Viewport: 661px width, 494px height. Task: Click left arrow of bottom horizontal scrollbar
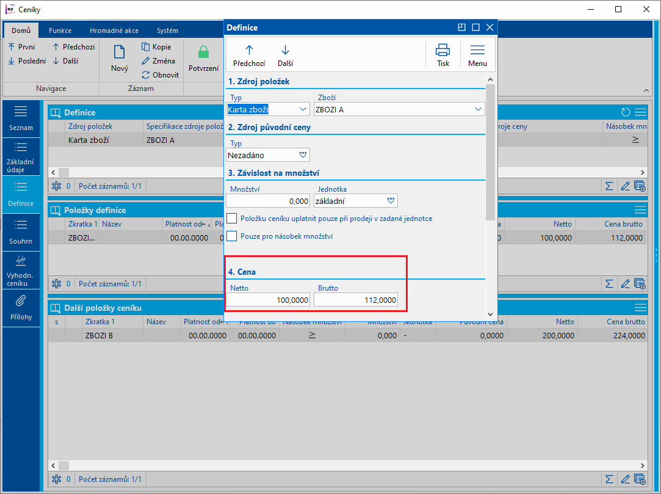53,466
